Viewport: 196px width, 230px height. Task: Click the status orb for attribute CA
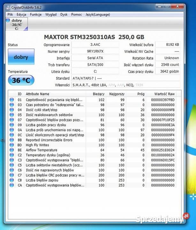point(12,186)
